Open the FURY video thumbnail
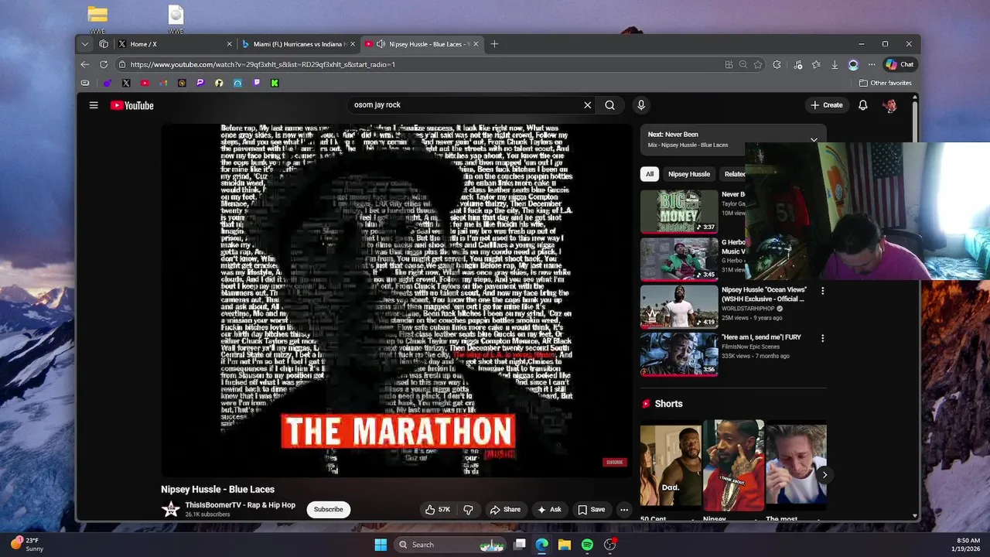Screen dimensions: 990x557 (x=679, y=354)
